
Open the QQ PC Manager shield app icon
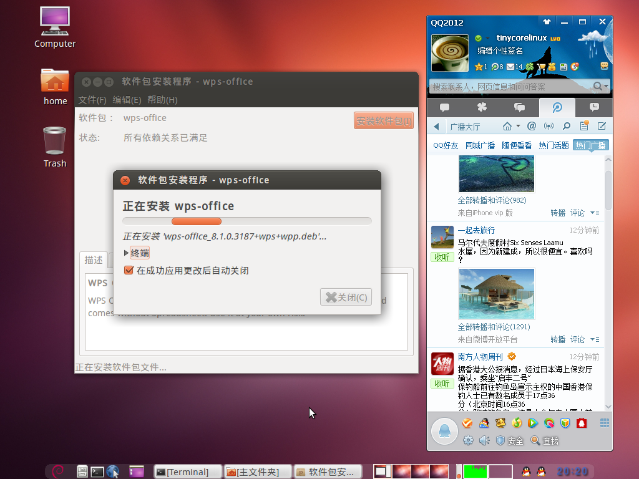click(x=565, y=423)
